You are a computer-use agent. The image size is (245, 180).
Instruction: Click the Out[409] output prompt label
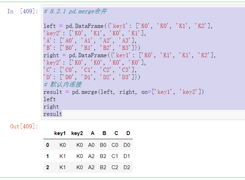click(24, 126)
